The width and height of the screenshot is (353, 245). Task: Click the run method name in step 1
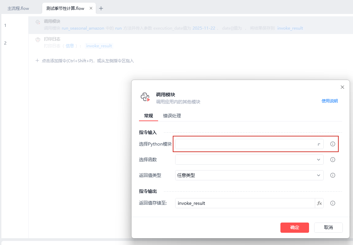point(119,28)
